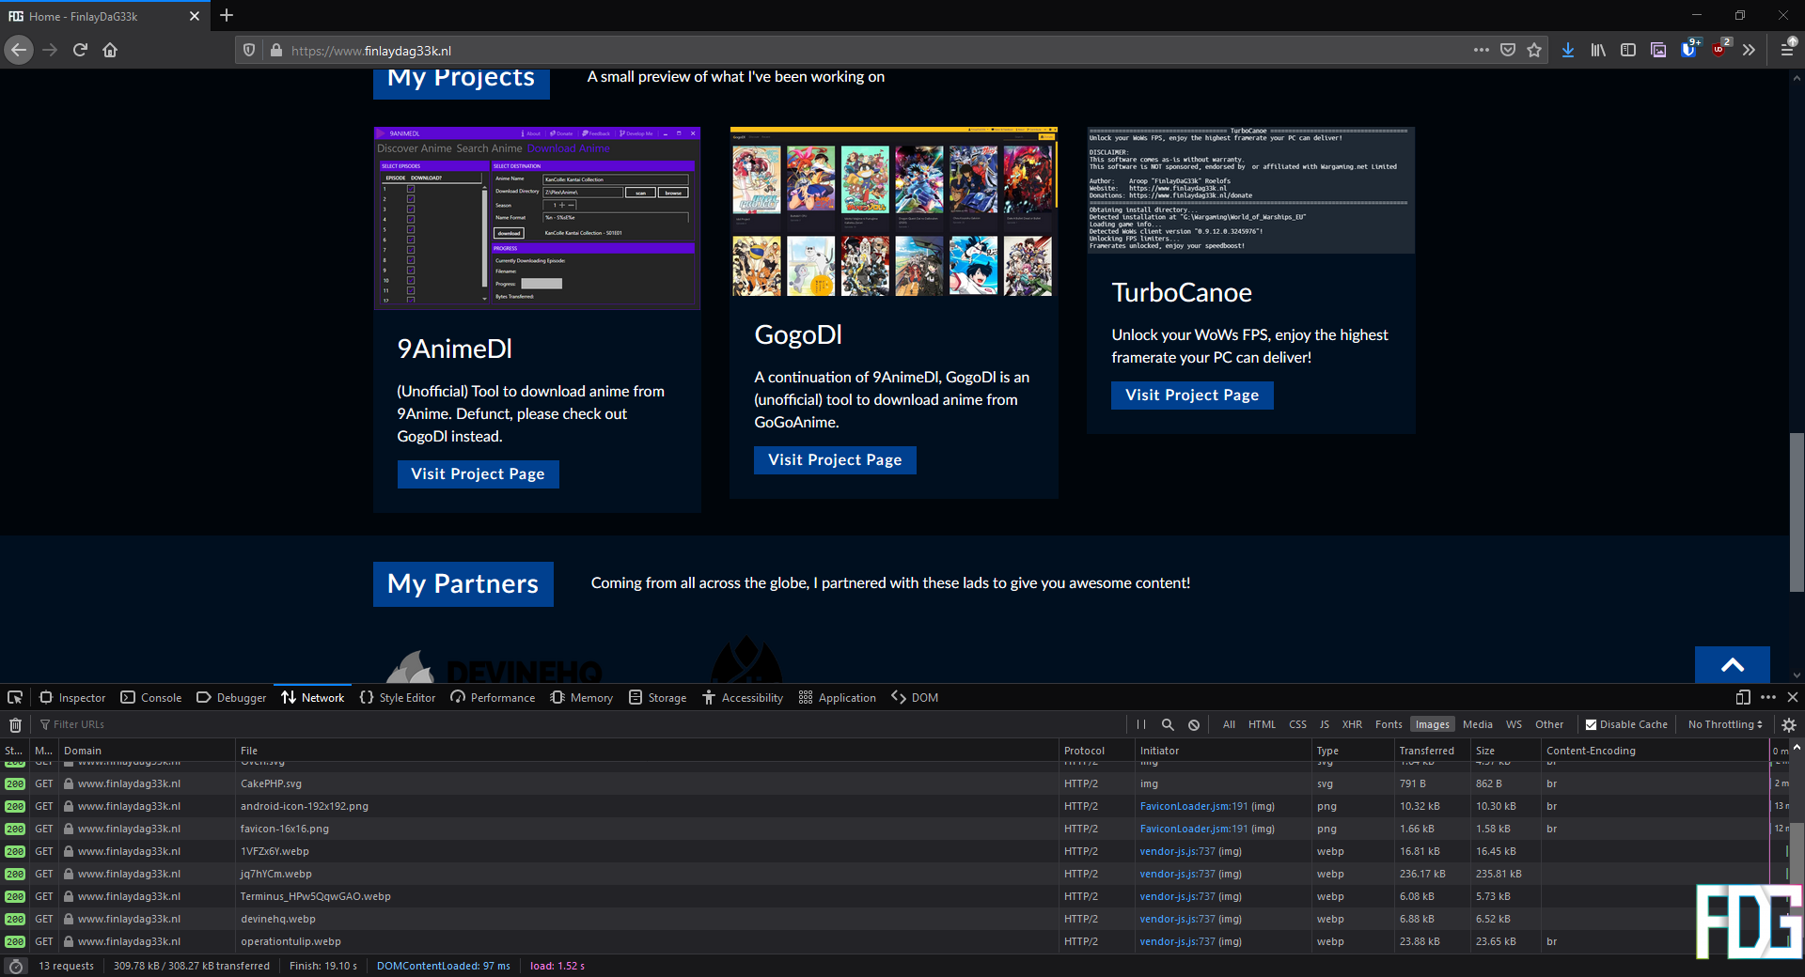The image size is (1805, 977).
Task: Click Visit Project Page under TurboCanoe
Action: pos(1192,395)
